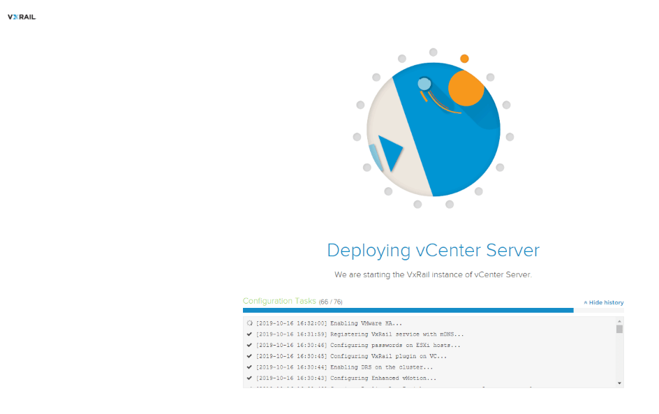Click the scroll down arrow in the task log
Screen dimensions: 659x414
click(x=619, y=383)
